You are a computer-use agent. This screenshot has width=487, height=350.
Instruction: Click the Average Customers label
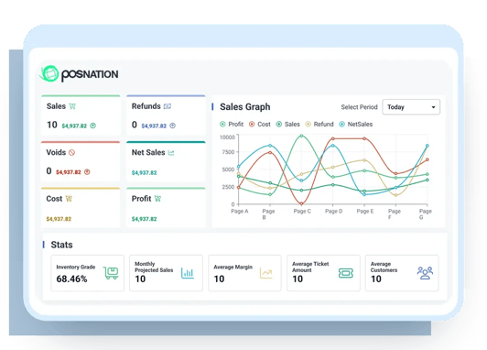(384, 267)
